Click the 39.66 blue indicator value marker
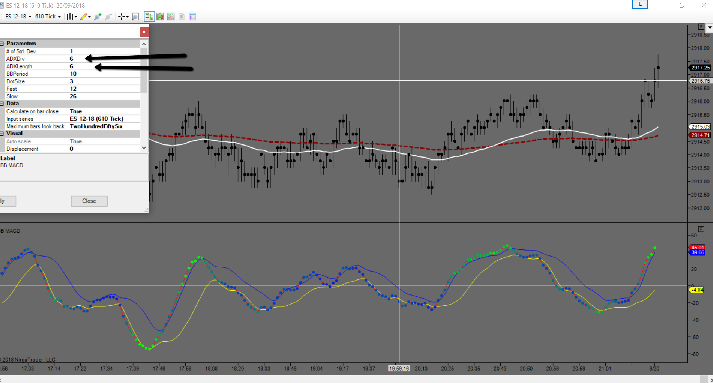This screenshot has width=713, height=383. point(697,252)
